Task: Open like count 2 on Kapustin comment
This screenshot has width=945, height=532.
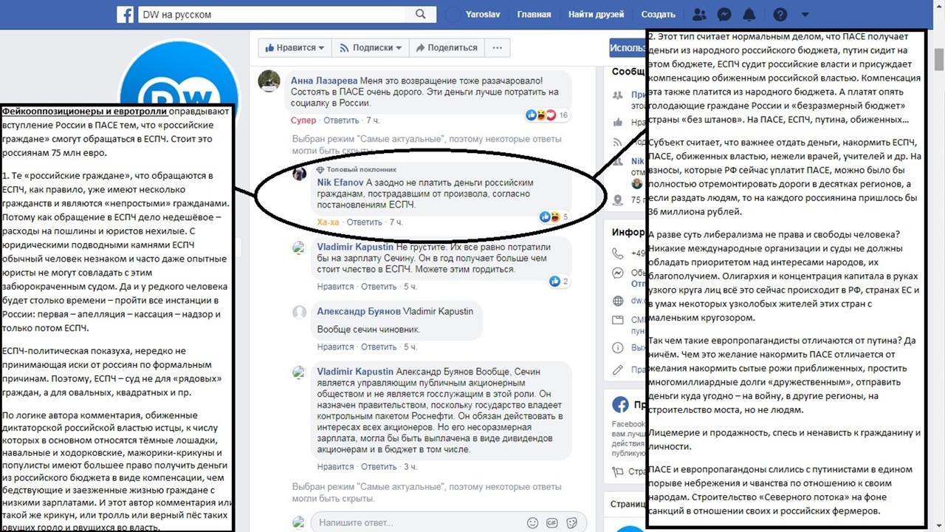Action: pos(559,281)
